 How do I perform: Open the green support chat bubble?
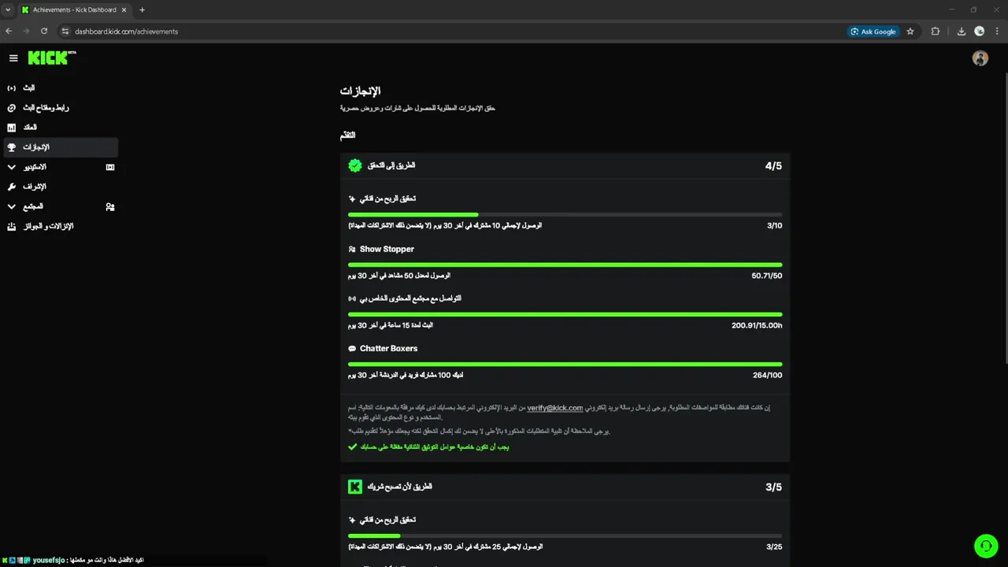tap(985, 546)
